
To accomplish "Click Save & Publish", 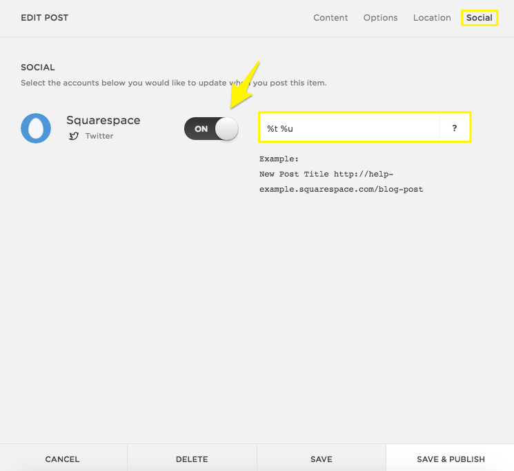I will click(451, 459).
